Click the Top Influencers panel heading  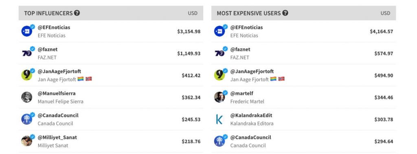click(48, 13)
